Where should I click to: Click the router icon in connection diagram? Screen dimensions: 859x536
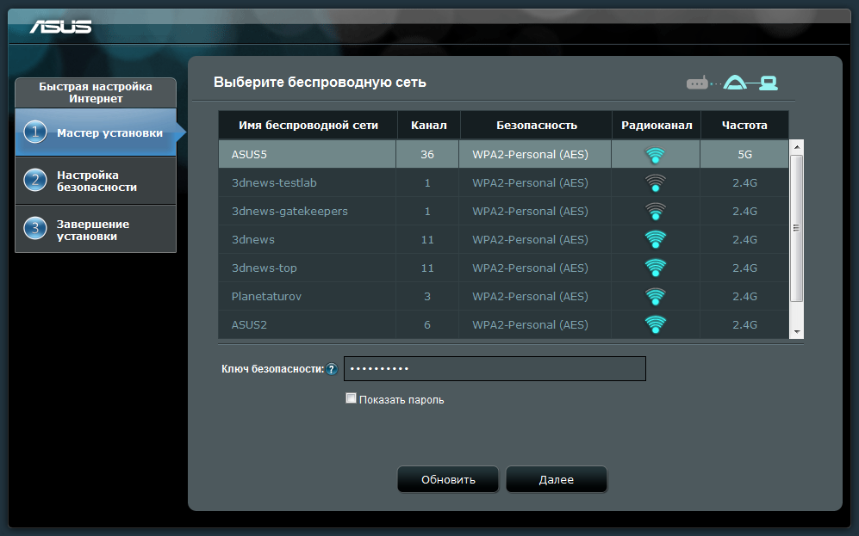[697, 83]
